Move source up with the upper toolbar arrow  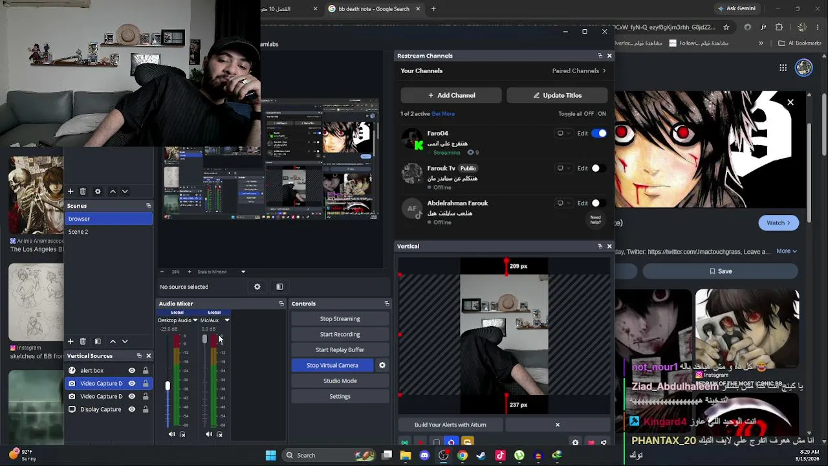click(x=113, y=192)
